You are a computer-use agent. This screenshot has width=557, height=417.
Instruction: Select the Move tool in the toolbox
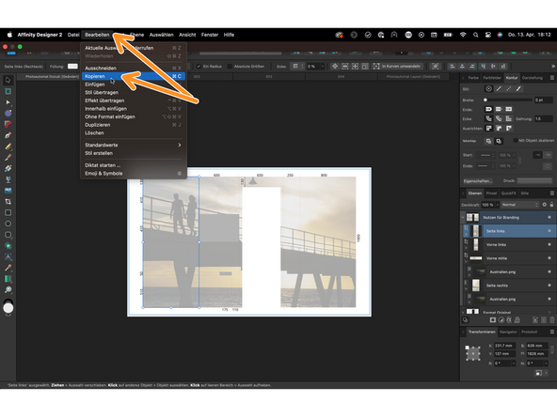point(8,80)
